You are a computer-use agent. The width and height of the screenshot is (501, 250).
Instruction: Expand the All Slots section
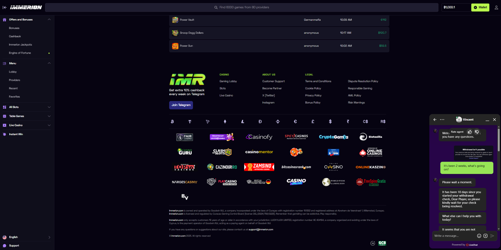(49, 107)
